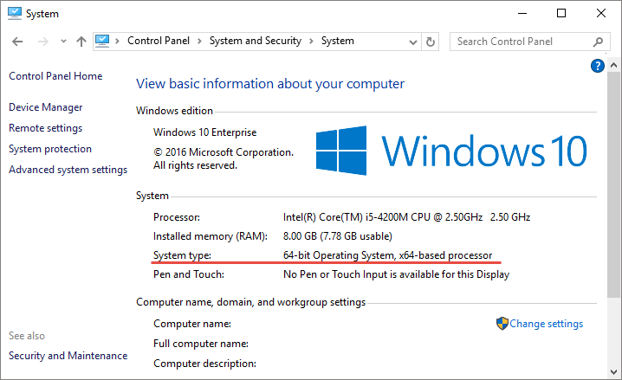Click the 'System type:' label

[x=183, y=255]
